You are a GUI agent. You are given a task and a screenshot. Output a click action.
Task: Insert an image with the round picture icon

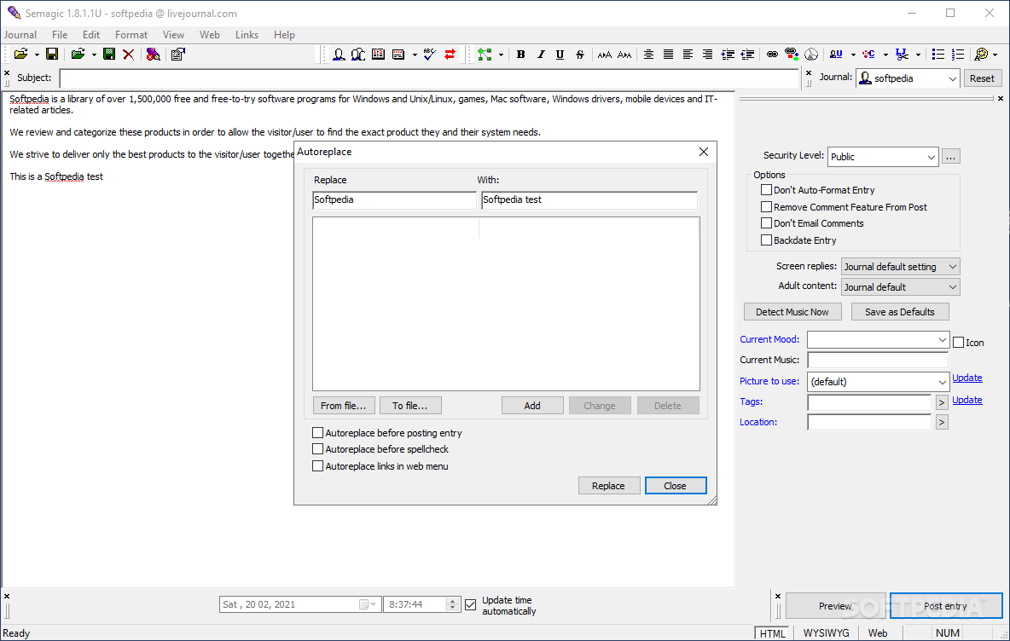pyautogui.click(x=811, y=55)
